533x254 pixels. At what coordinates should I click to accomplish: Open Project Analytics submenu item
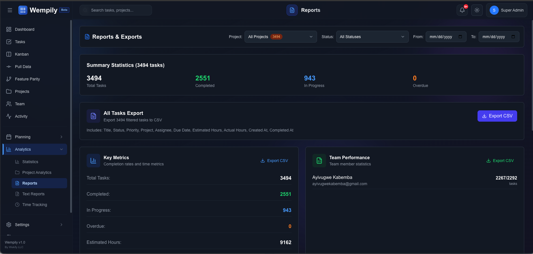pyautogui.click(x=37, y=172)
